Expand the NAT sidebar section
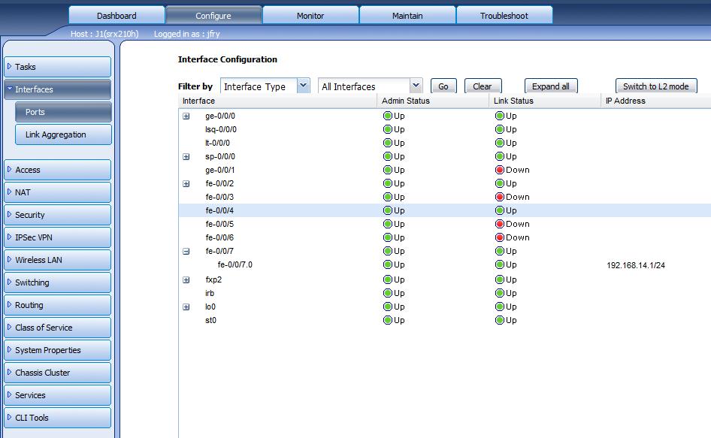711x438 pixels. [x=58, y=192]
